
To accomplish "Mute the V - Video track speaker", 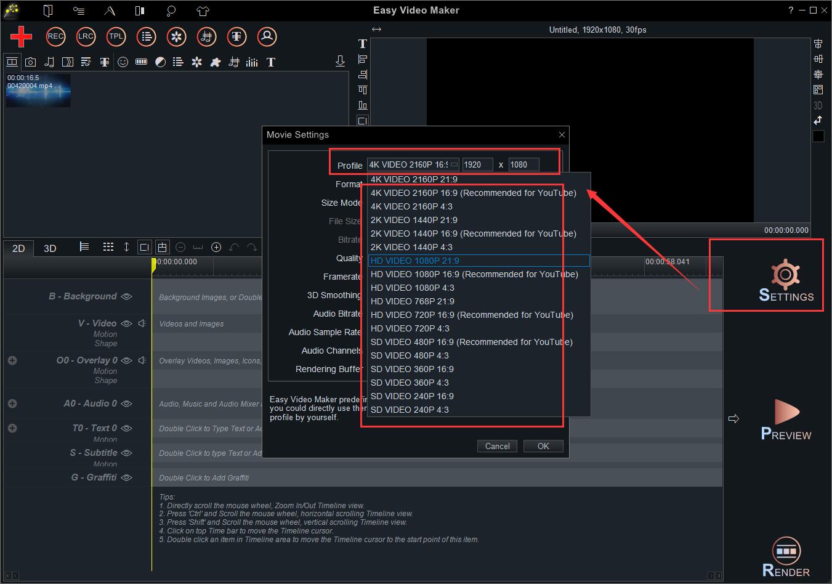I will [x=142, y=323].
